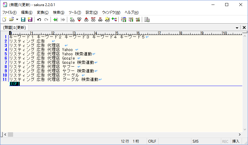Image resolution: width=248 pixels, height=145 pixels.
Task: Clear search marks with the X binoculars icon
Action: pos(100,19)
